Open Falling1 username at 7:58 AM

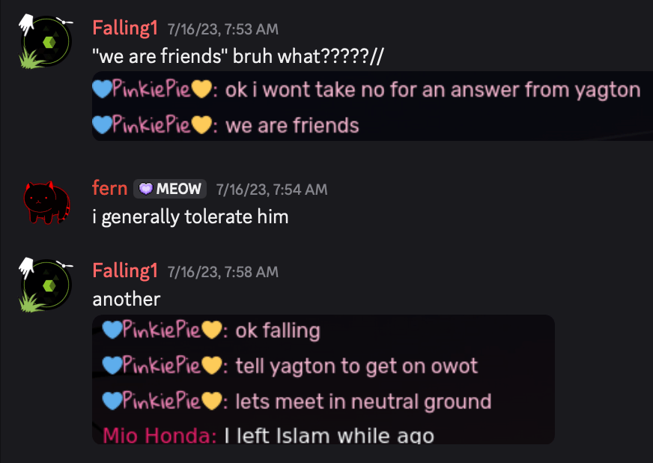125,271
